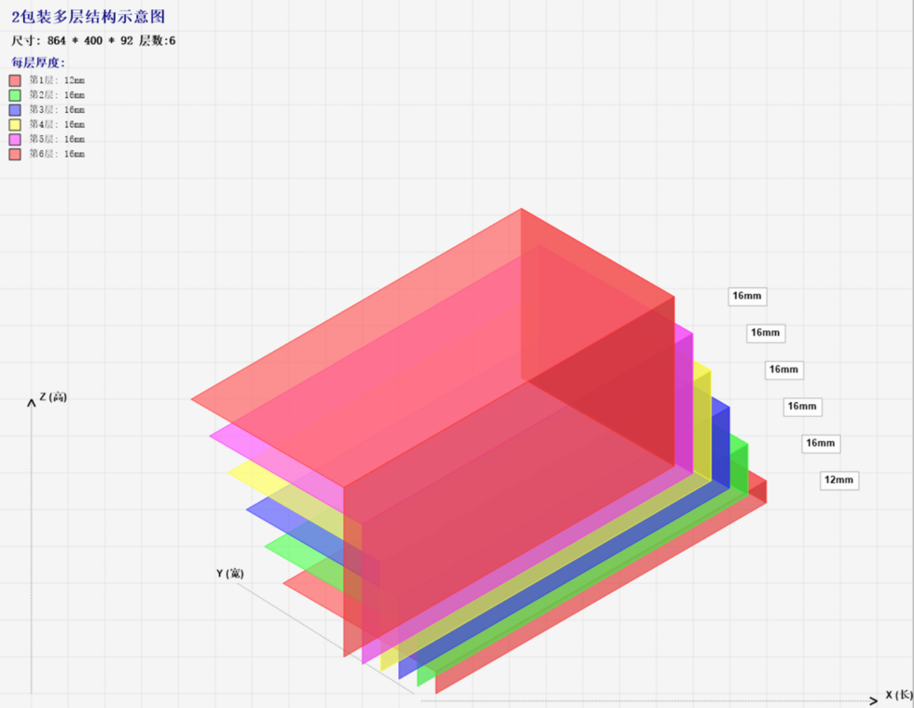Select the Y (宽) axis label
Image resolution: width=914 pixels, height=708 pixels.
[229, 573]
